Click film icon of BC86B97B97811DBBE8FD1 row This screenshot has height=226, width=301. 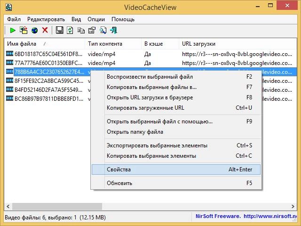9,98
